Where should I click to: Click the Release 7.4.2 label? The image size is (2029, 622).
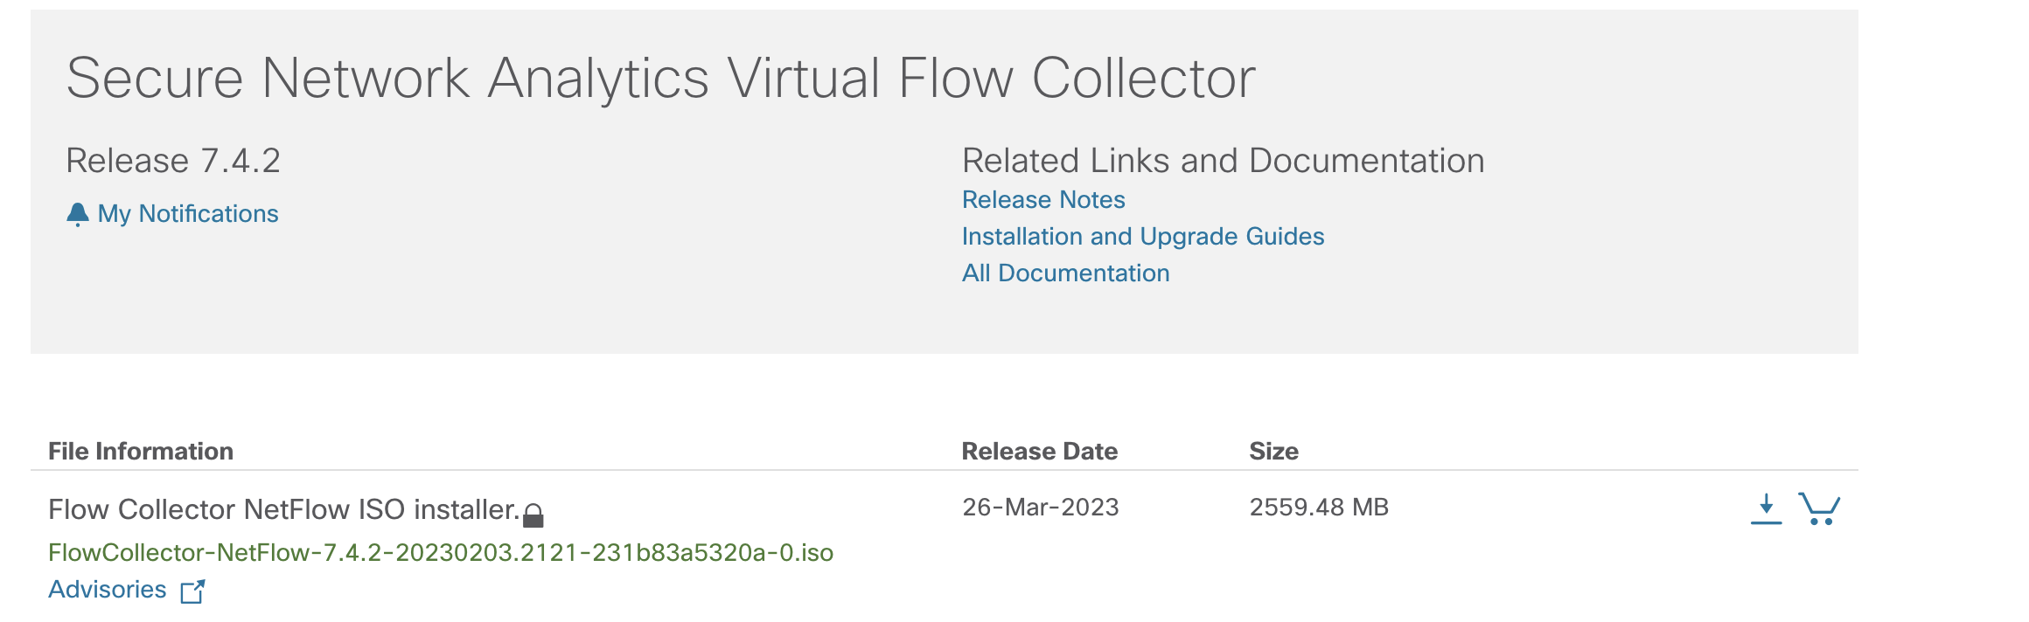point(173,161)
